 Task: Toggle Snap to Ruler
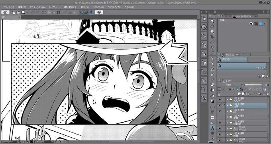pos(81,12)
